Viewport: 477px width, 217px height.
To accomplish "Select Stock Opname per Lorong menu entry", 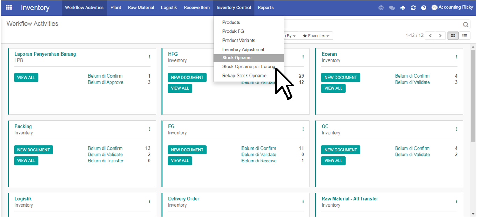I will pyautogui.click(x=248, y=67).
